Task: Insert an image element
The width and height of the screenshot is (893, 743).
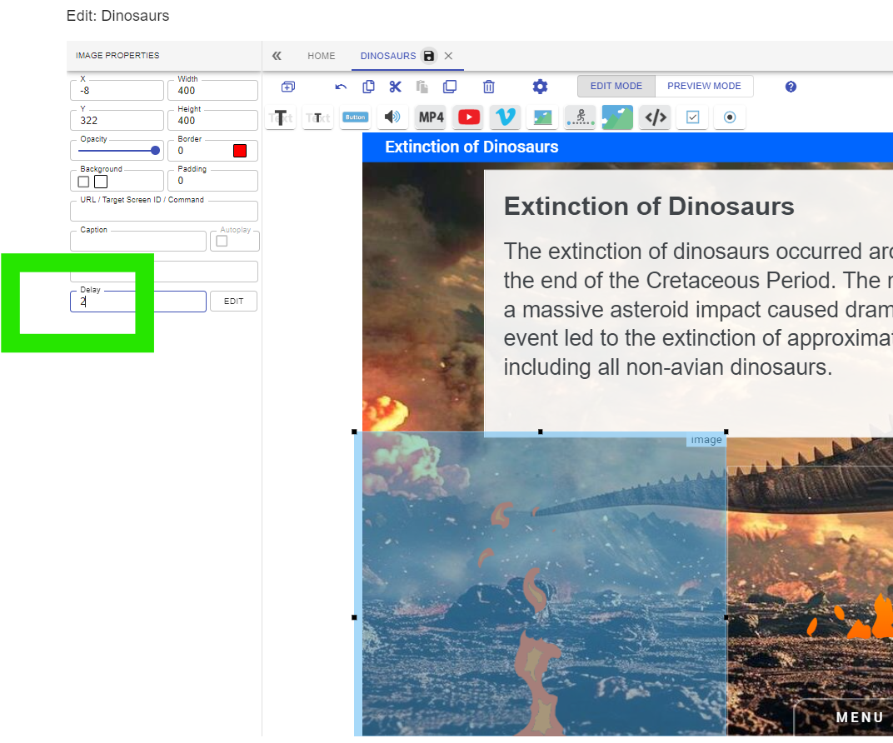Action: tap(543, 117)
